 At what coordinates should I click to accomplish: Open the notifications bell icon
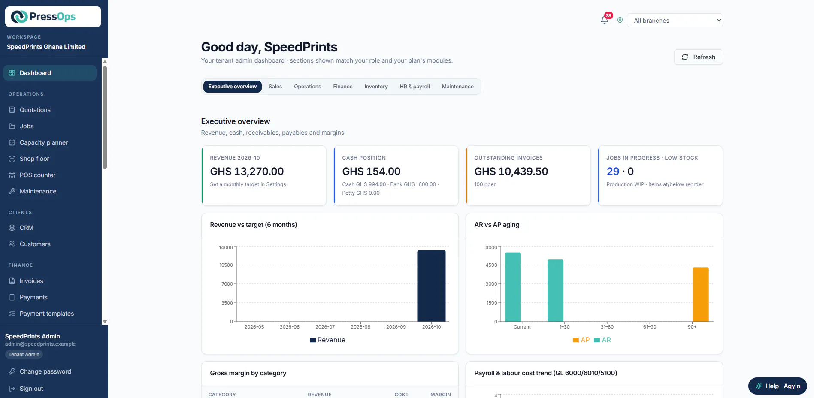pos(605,20)
